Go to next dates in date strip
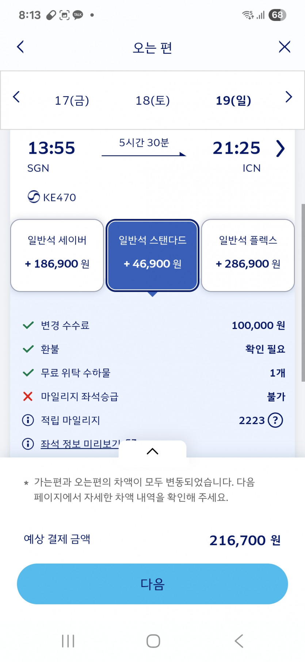The height and width of the screenshot is (662, 305). [x=289, y=97]
